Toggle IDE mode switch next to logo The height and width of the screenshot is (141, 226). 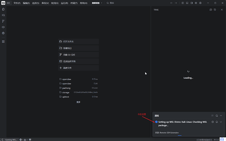coord(9,3)
